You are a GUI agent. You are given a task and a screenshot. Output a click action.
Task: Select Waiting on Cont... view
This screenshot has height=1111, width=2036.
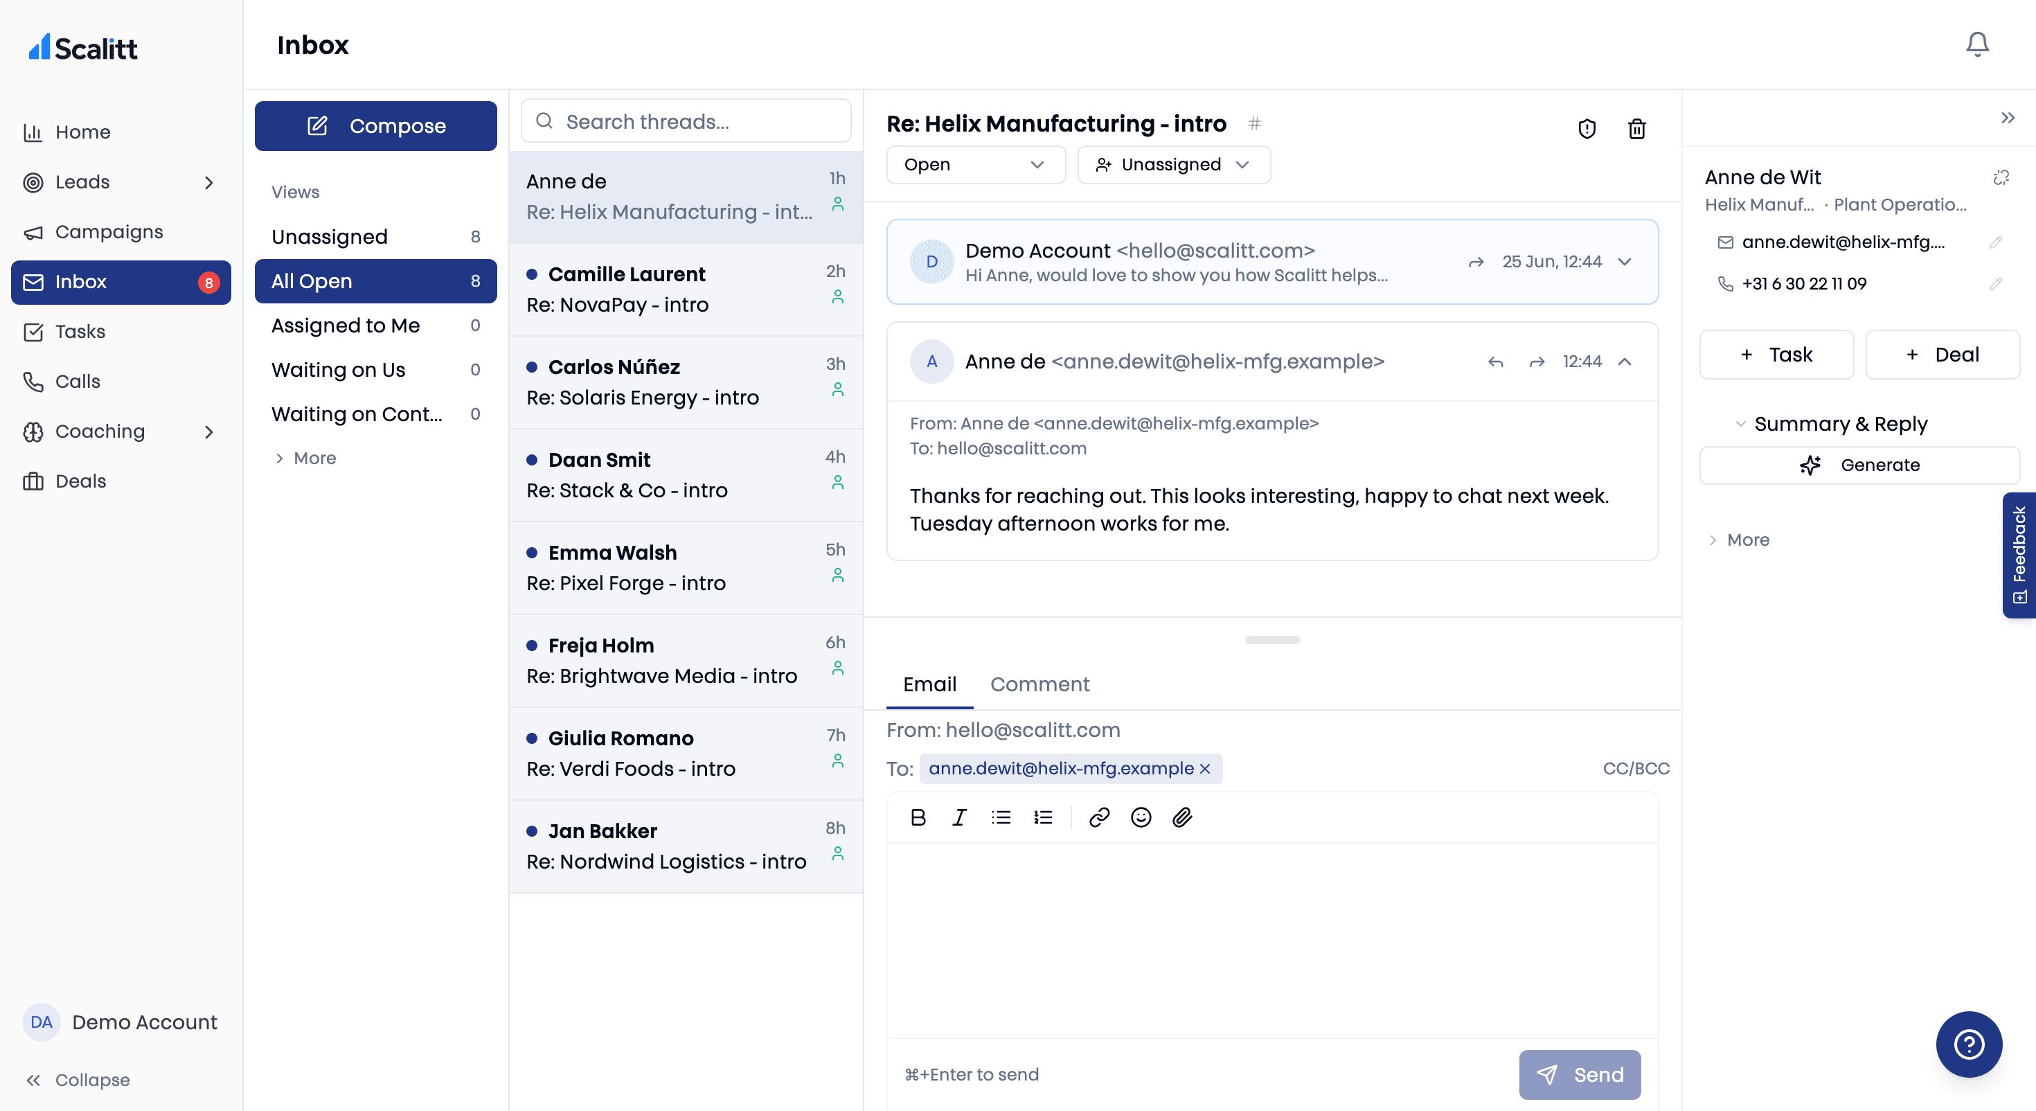tap(375, 414)
